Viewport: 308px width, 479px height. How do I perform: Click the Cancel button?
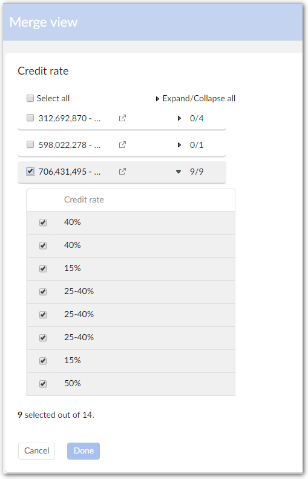tap(36, 451)
